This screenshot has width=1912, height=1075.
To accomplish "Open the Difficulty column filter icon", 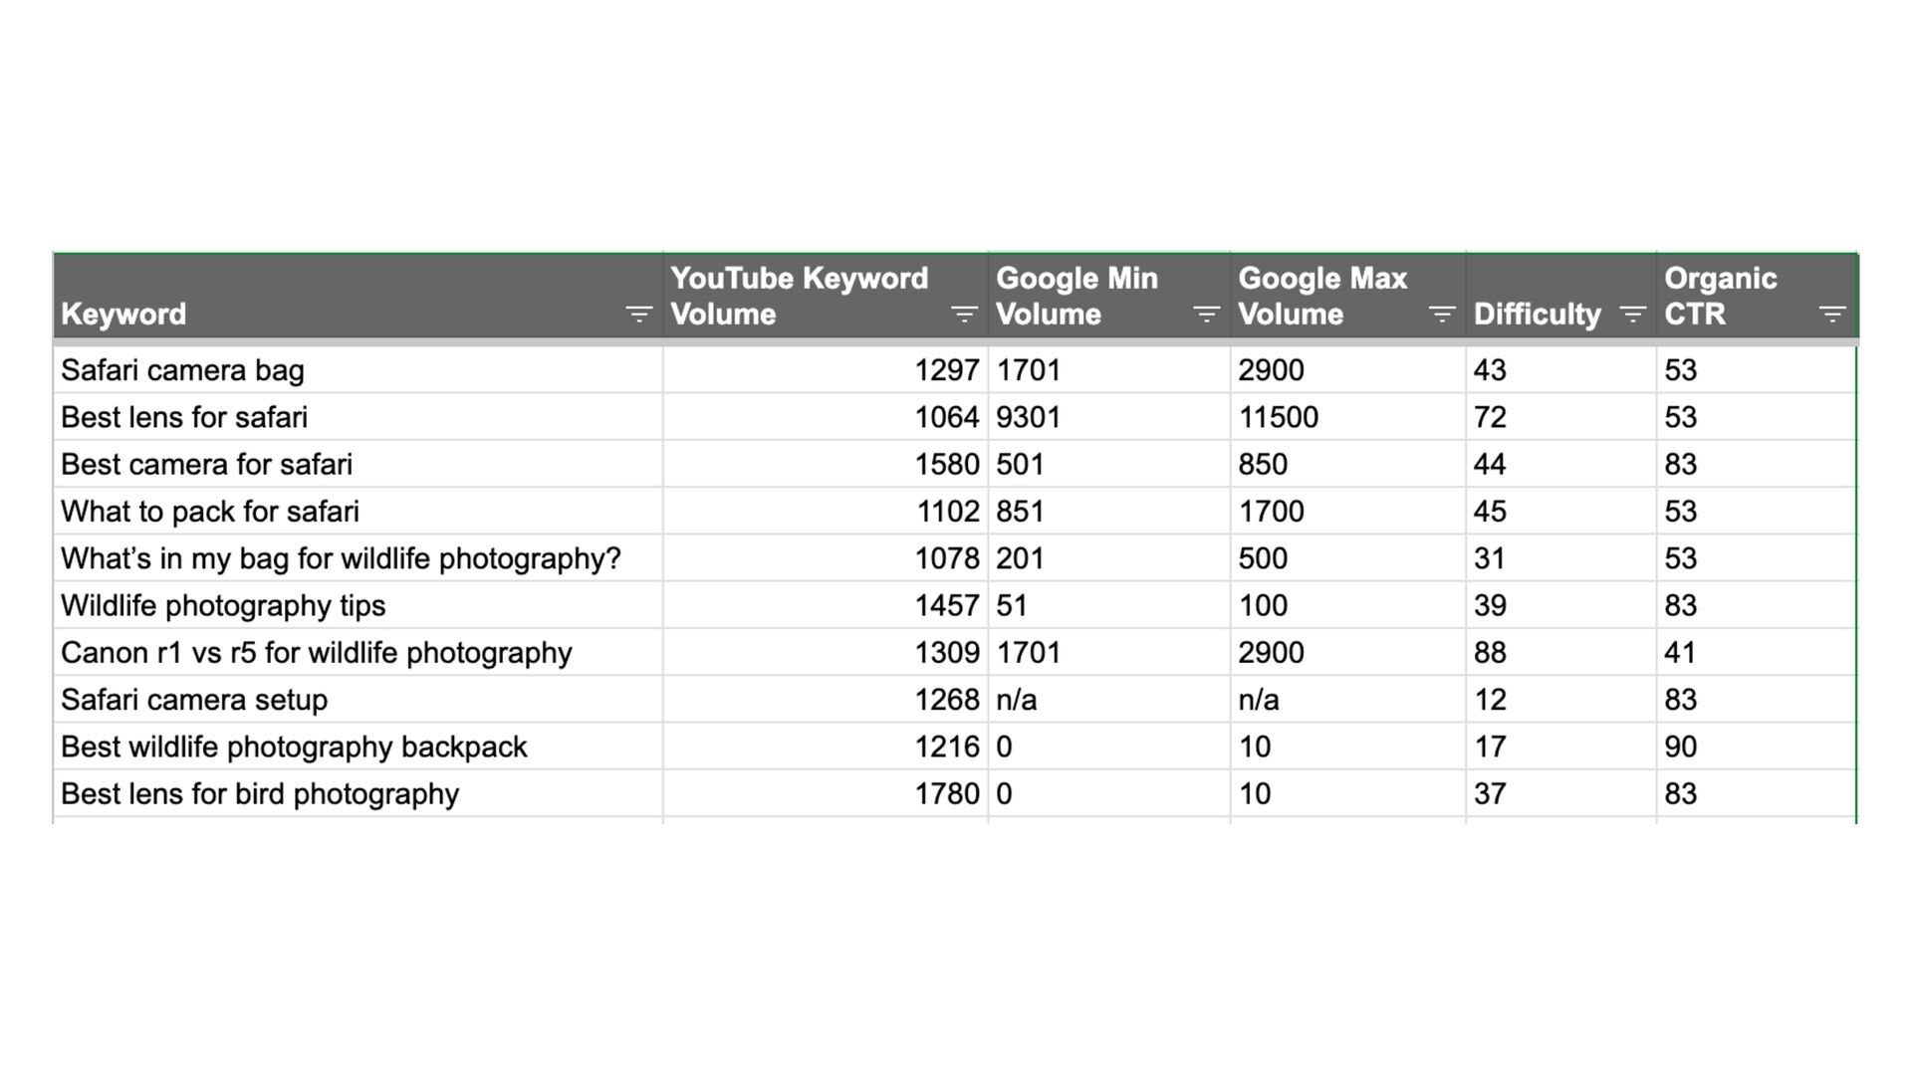I will [1632, 315].
